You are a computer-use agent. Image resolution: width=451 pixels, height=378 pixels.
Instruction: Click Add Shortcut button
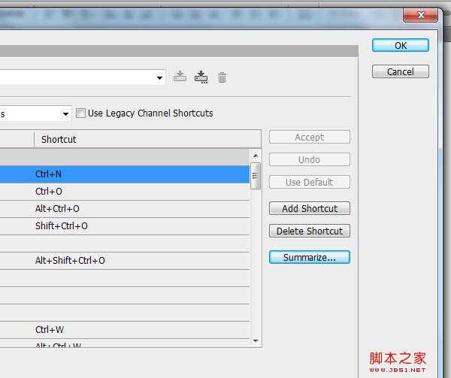pos(309,209)
